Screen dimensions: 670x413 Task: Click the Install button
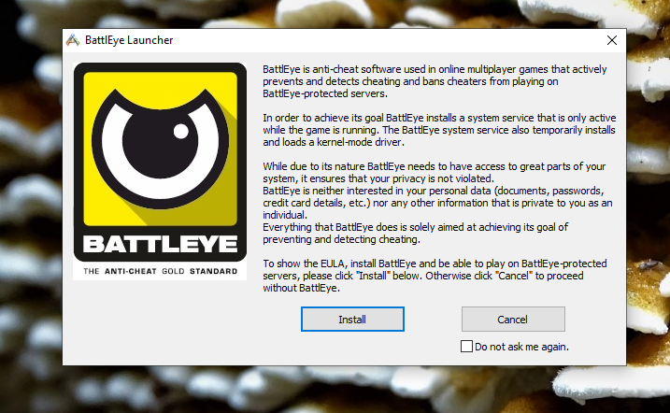[x=352, y=319]
